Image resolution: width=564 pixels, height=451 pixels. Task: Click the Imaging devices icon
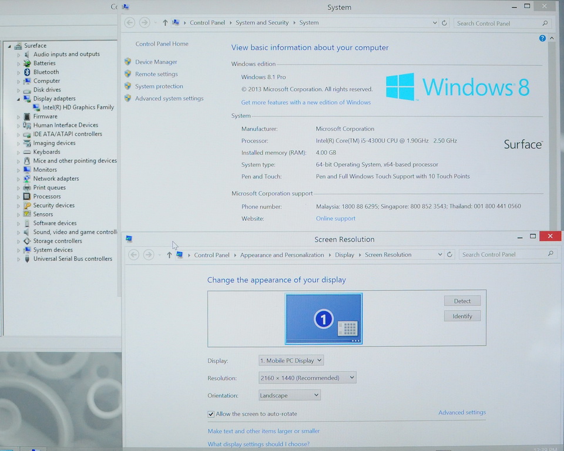(26, 143)
